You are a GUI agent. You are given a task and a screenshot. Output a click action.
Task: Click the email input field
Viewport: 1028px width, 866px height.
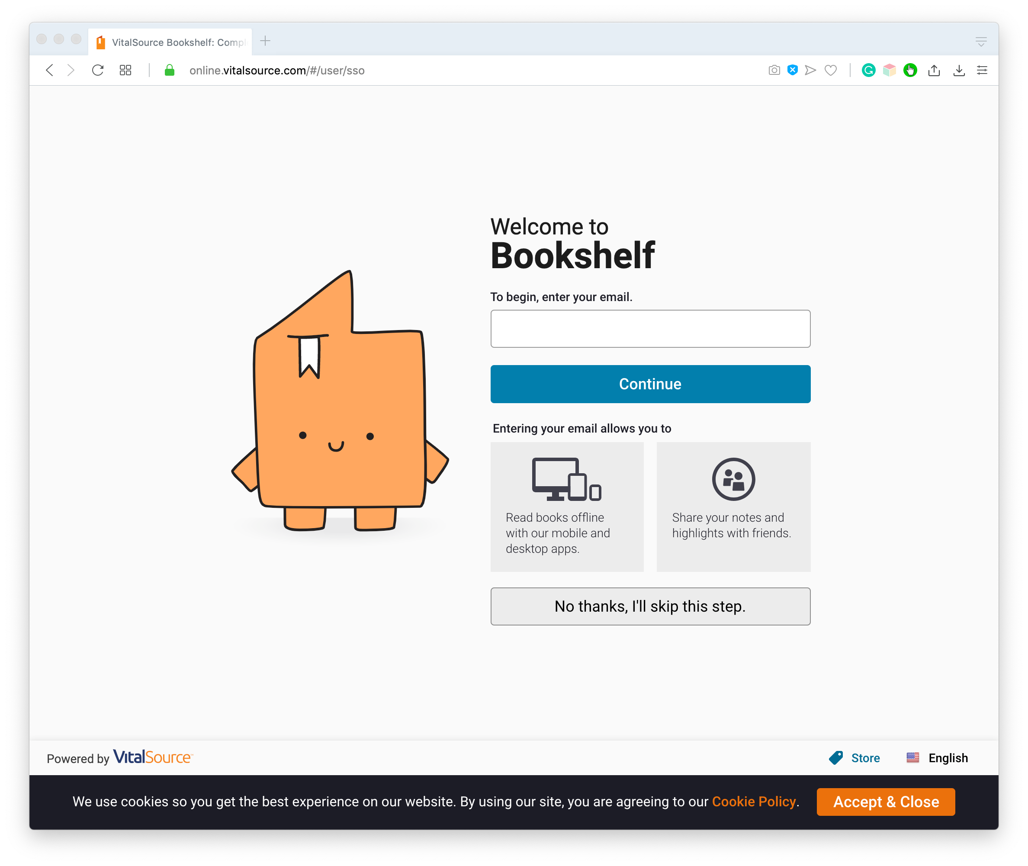coord(650,329)
